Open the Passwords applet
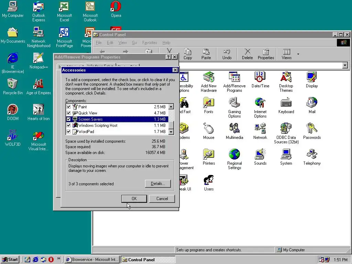Image resolution: width=352 pixels, height=264 pixels. (311, 131)
